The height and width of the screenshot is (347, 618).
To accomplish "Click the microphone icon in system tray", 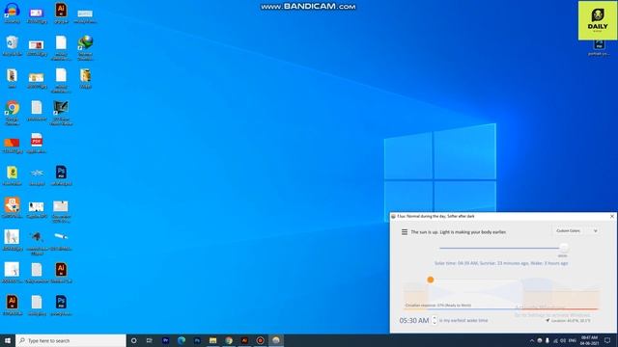I will pyautogui.click(x=548, y=340).
